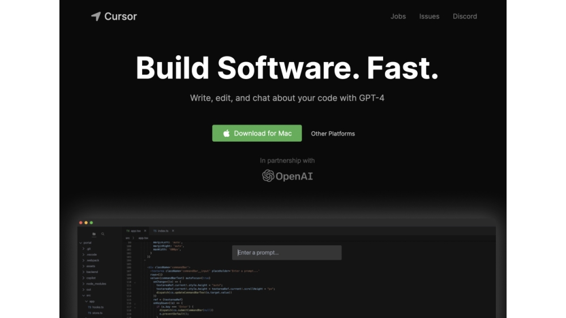Close the index.ts editor tab

[x=173, y=231]
